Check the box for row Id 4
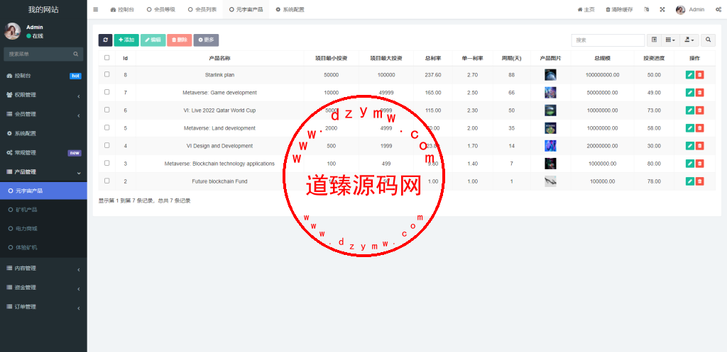 tap(107, 145)
